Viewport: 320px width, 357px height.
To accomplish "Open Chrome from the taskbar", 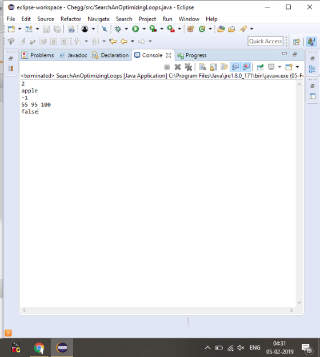I will pyautogui.click(x=39, y=348).
